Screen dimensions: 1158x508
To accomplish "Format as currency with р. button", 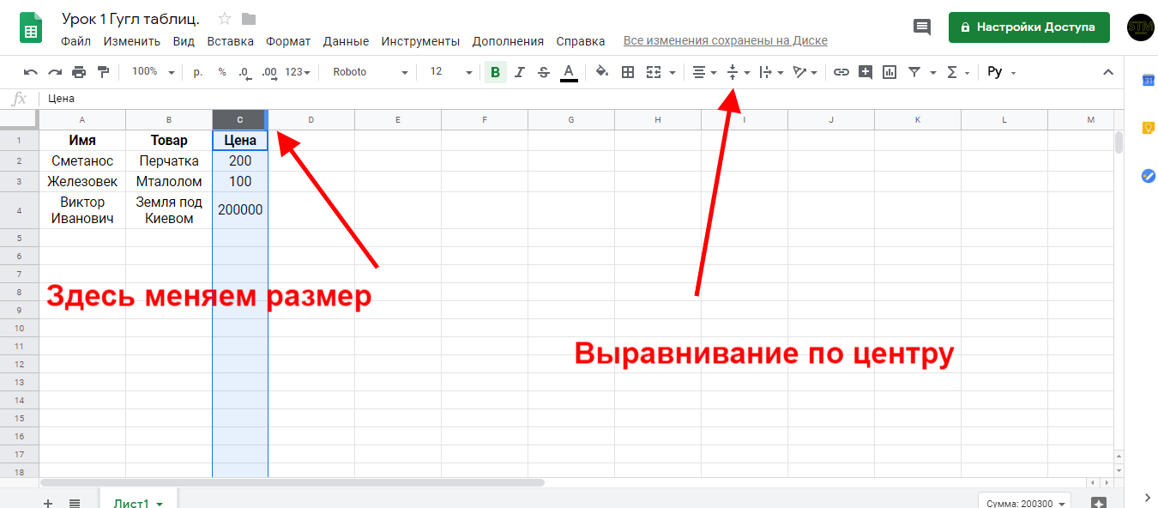I will 198,72.
